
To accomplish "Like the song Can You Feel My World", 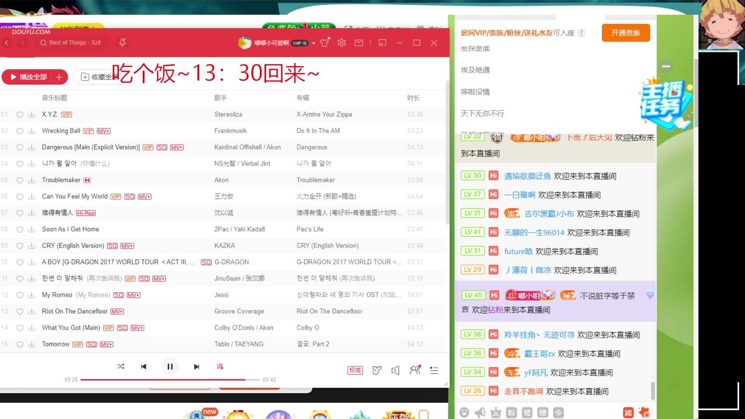I will (20, 196).
